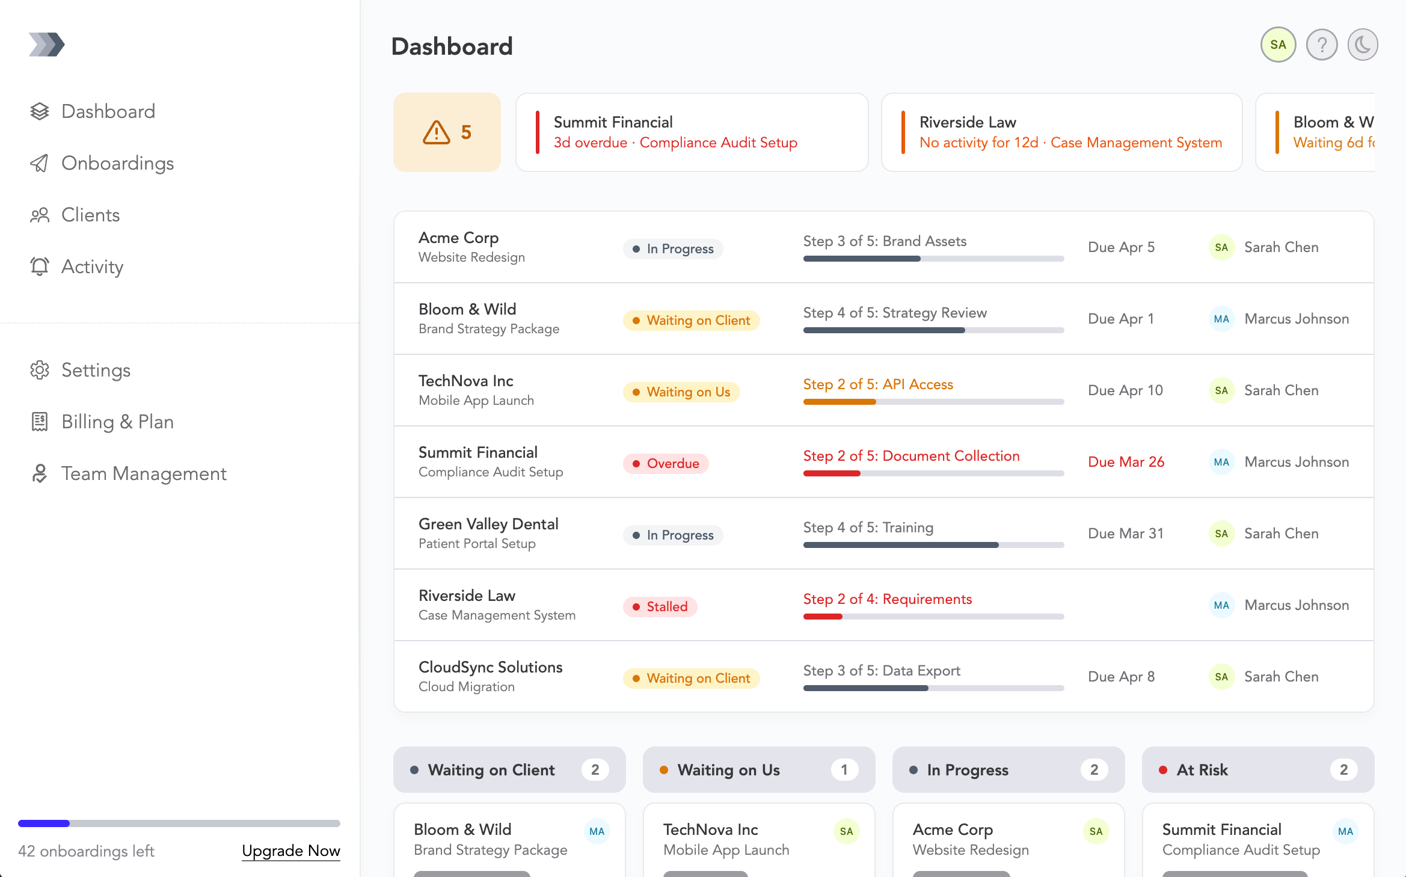Enable the At Risk filter
1406x877 pixels.
(1257, 770)
